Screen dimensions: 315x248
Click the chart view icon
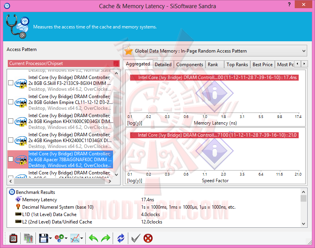point(75,238)
